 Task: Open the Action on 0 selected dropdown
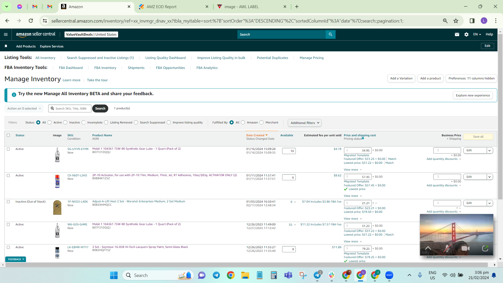[x=24, y=108]
